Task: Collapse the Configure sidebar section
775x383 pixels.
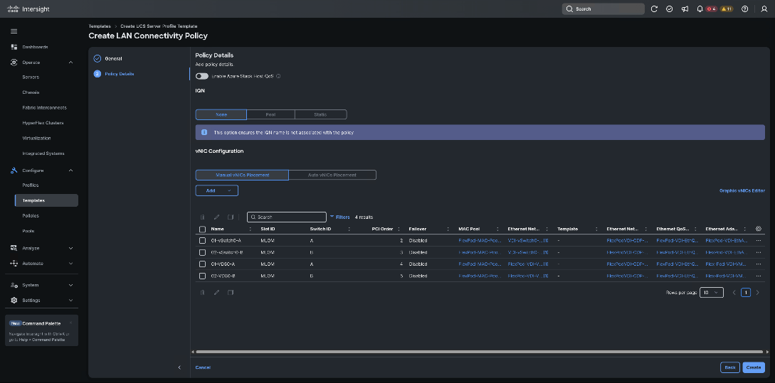Action: coord(70,171)
